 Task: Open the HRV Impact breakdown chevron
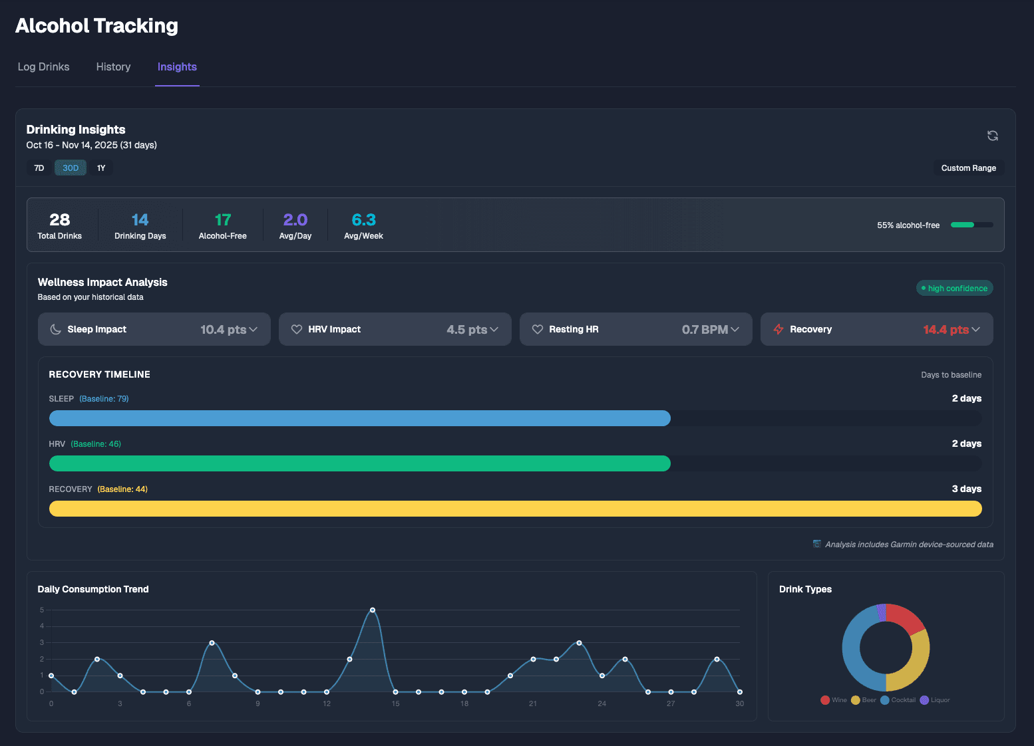click(494, 329)
